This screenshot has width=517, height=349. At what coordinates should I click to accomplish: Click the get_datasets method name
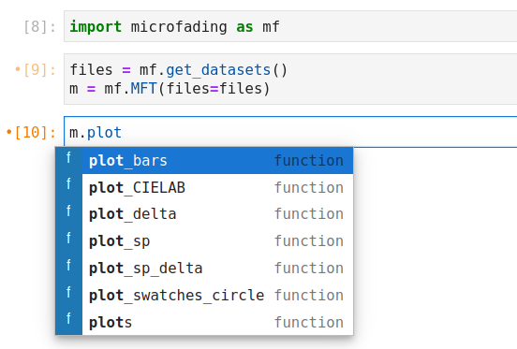218,70
